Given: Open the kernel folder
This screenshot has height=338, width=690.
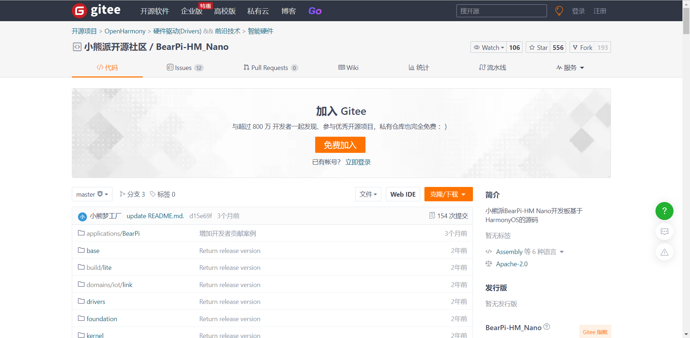Looking at the screenshot, I should (x=95, y=335).
